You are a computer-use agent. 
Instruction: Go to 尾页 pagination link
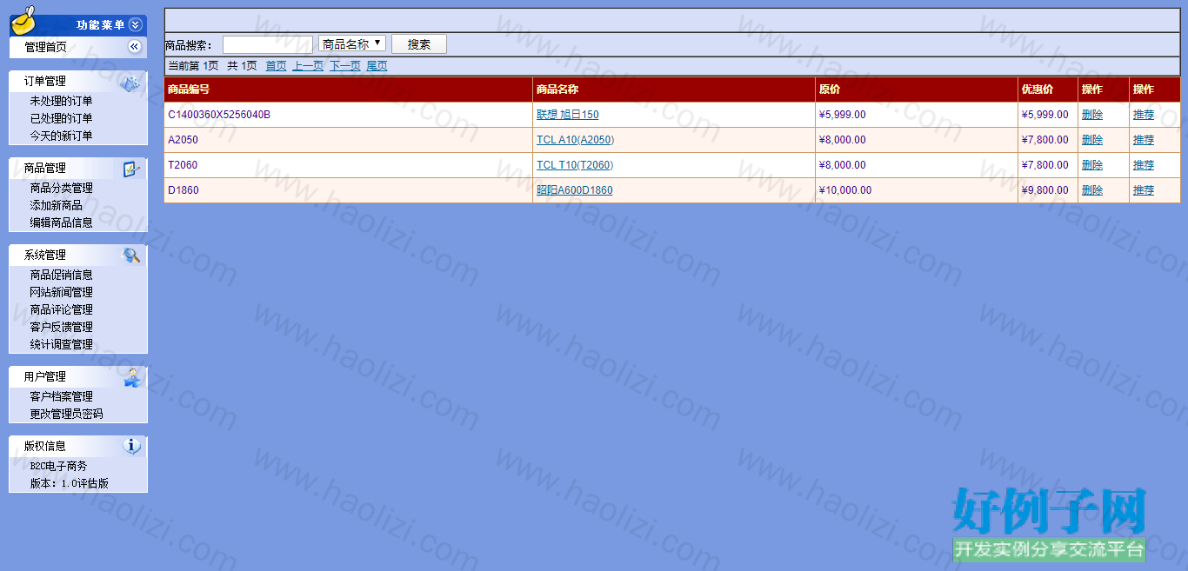(x=377, y=66)
